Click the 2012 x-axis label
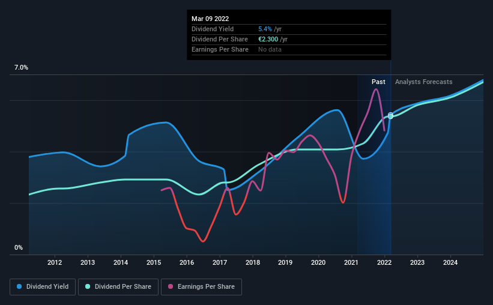This screenshot has width=493, height=305. pos(55,262)
